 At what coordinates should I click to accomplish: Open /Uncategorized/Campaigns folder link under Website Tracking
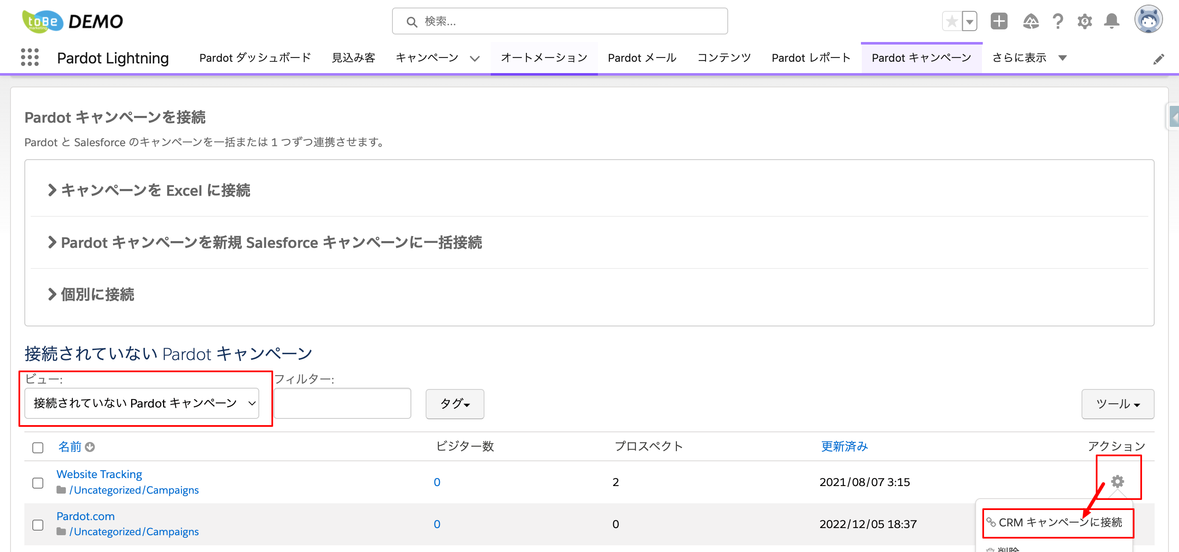pos(134,490)
